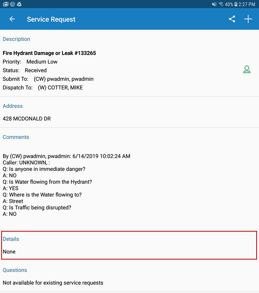The height and width of the screenshot is (293, 259).
Task: Select the Description section header
Action: point(16,39)
